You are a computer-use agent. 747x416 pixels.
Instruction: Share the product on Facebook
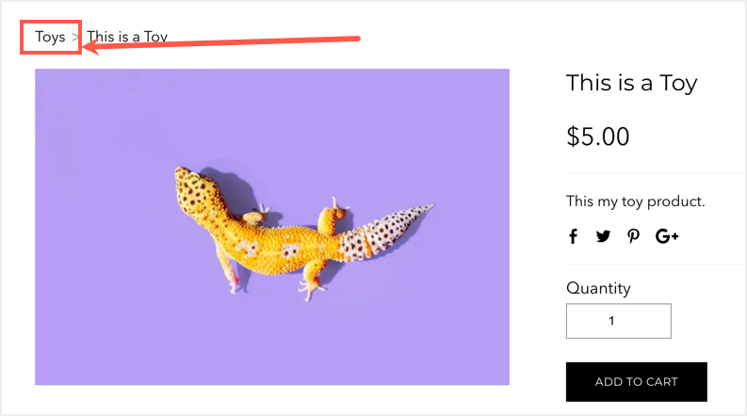pos(573,236)
